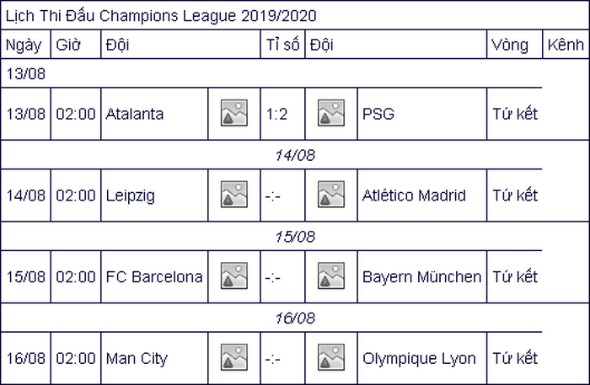Click the Olympique Lyon team name
This screenshot has width=590, height=385.
[x=419, y=358]
